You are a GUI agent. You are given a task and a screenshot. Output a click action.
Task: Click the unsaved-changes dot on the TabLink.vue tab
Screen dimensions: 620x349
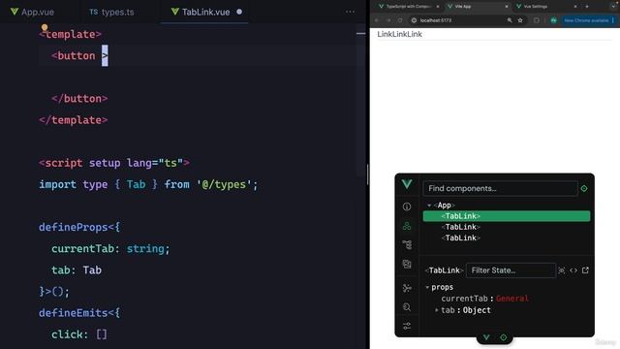click(239, 12)
